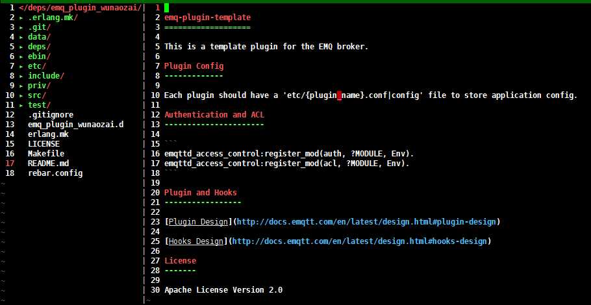591x305 pixels.
Task: Click the red highlighted underscore in plugin_name
Action: pos(339,95)
